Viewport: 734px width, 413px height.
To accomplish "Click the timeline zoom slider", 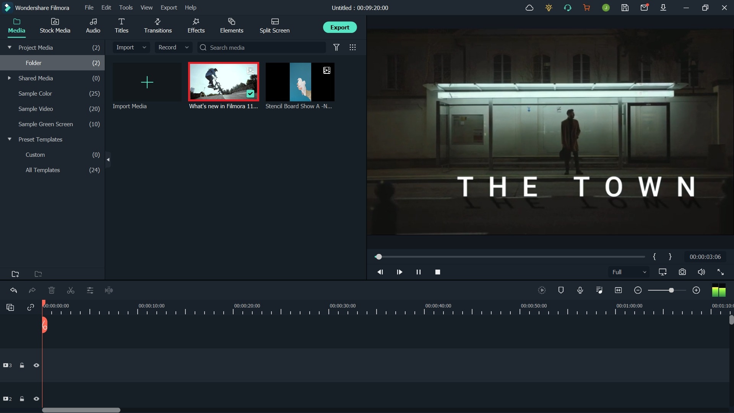I will [671, 291].
